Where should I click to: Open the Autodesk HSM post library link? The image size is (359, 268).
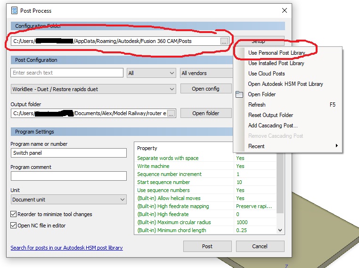click(x=66, y=248)
